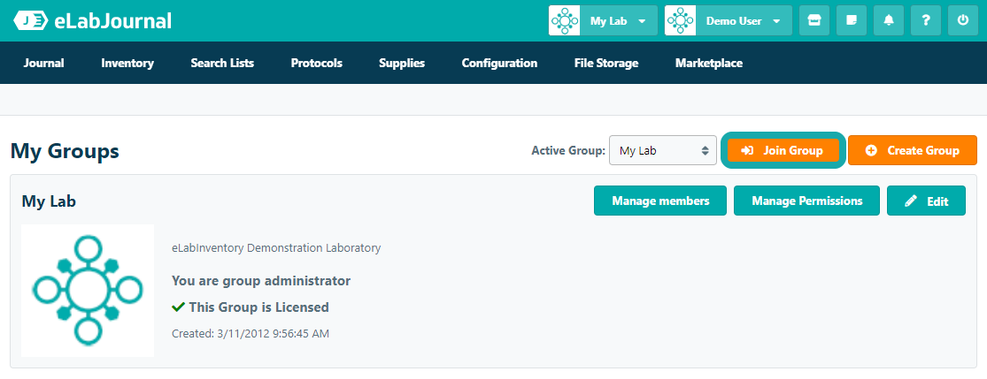Click the My Lab avatar in header
Image resolution: width=987 pixels, height=379 pixels.
click(x=564, y=20)
